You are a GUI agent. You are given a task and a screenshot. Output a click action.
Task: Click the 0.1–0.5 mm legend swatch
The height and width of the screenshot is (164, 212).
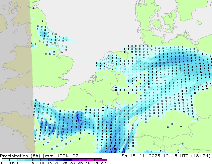(6, 160)
